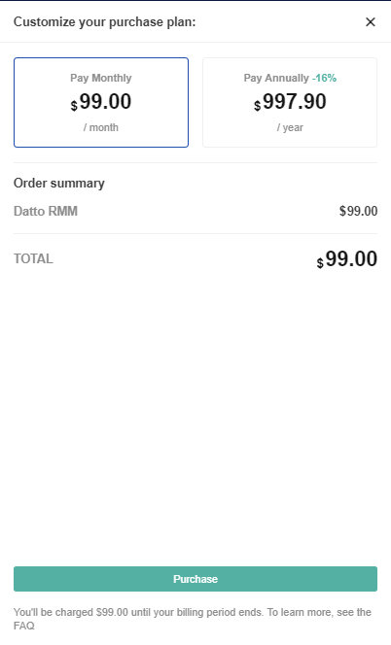Viewport: 391px width, 645px height.
Task: Click the "To learn more" sentence
Action: (x=193, y=619)
